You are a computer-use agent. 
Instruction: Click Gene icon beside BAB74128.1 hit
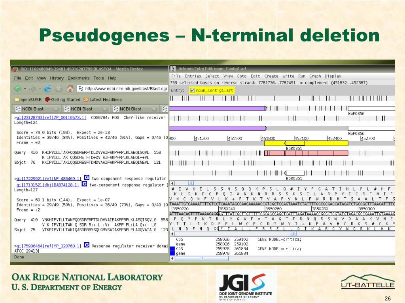click(x=85, y=184)
